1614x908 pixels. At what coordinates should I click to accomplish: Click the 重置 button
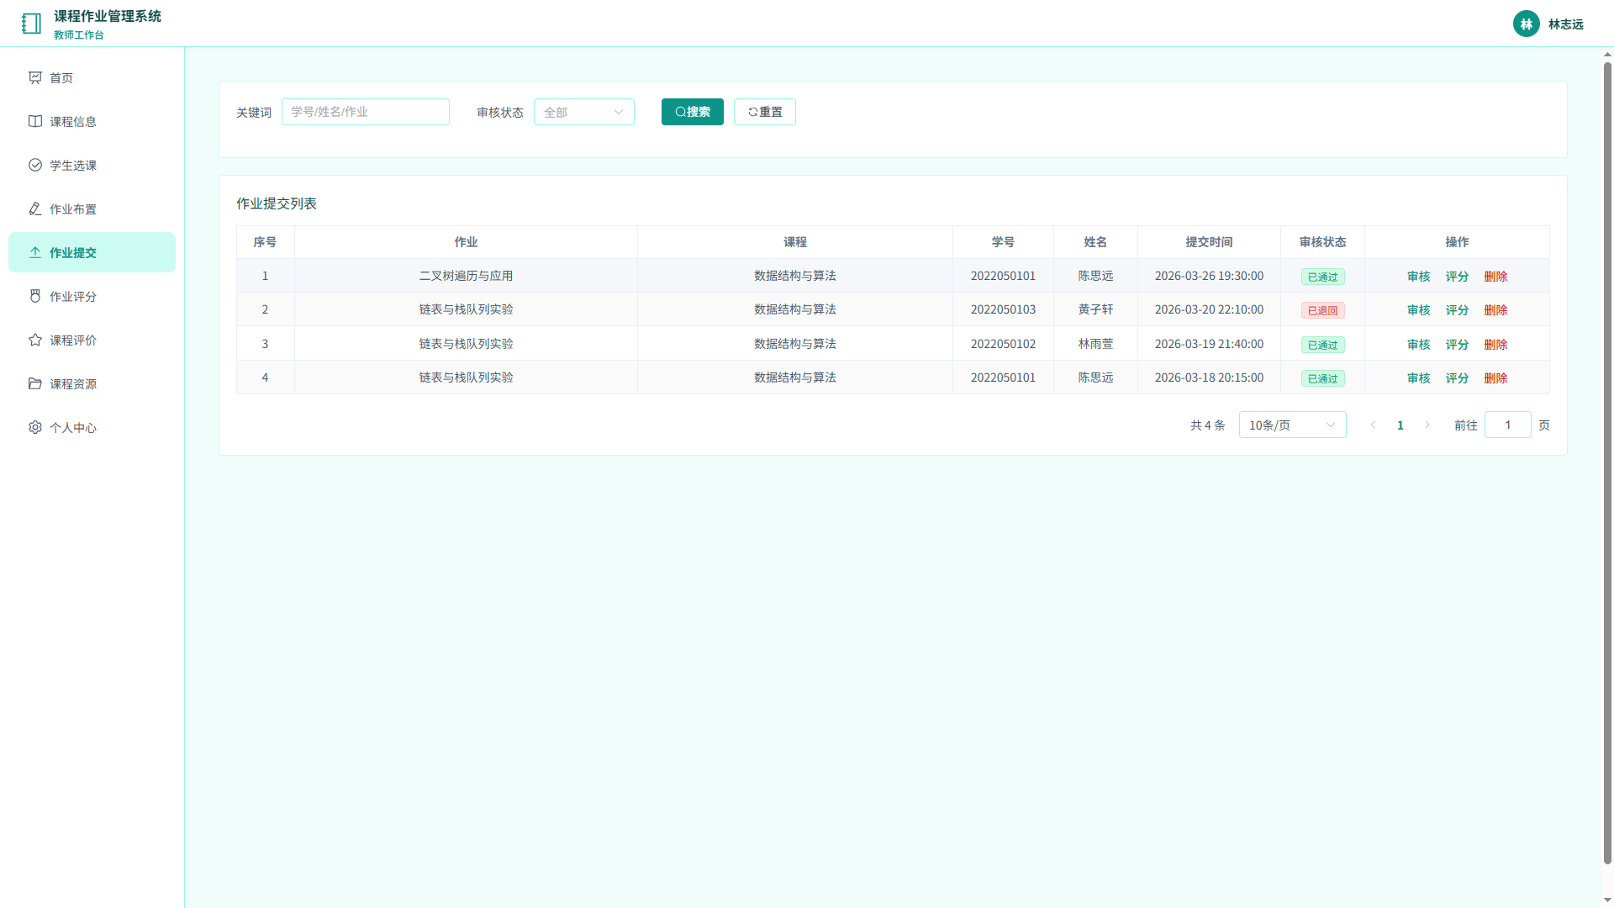click(765, 112)
